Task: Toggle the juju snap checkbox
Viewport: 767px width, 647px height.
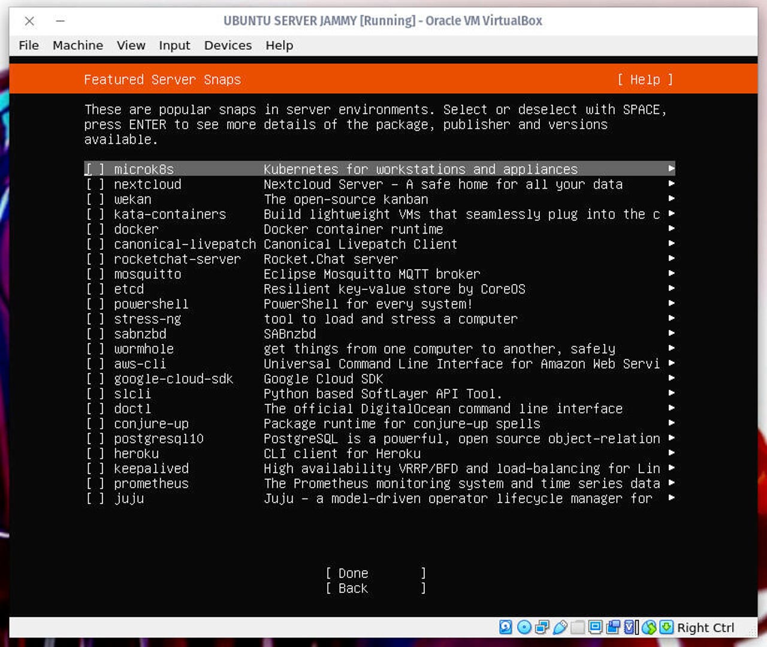Action: click(95, 498)
